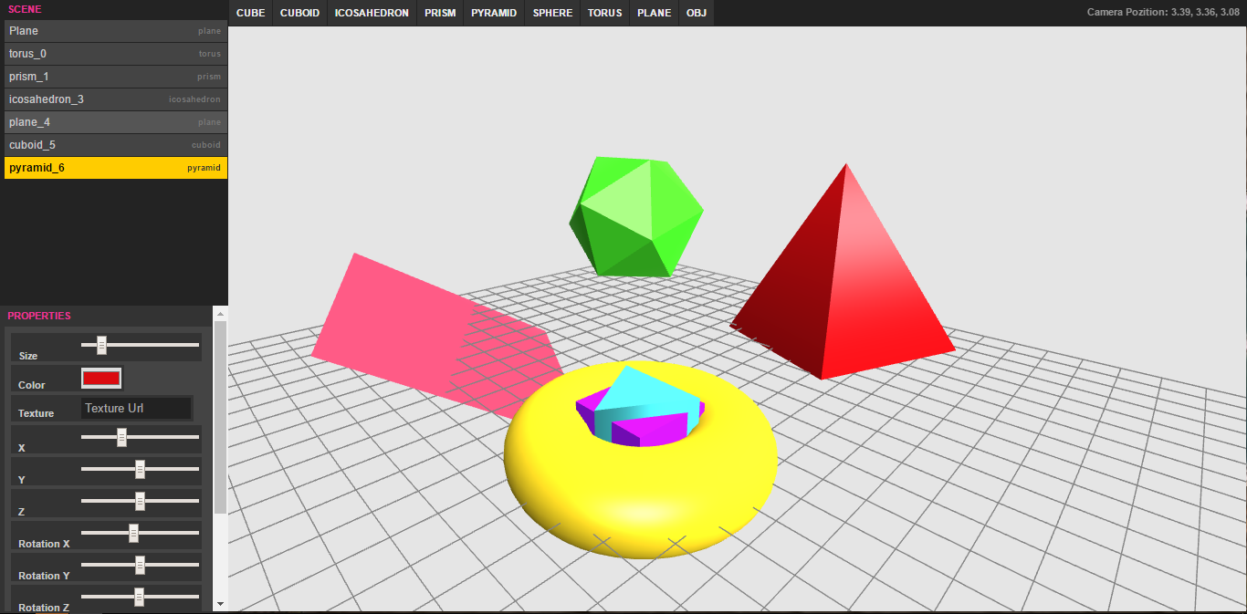Select icosahedron_3 in the scene list
This screenshot has width=1247, height=614.
pyautogui.click(x=116, y=99)
